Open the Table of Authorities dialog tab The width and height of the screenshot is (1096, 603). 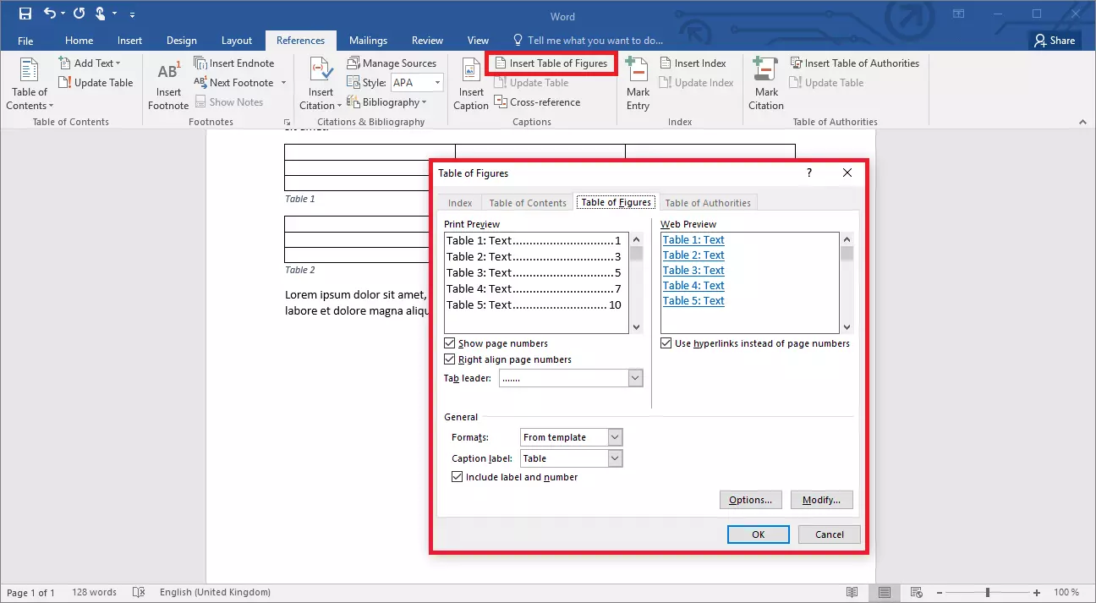[x=708, y=203]
